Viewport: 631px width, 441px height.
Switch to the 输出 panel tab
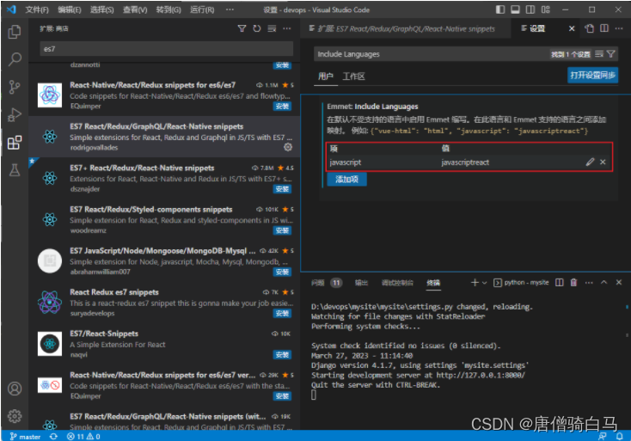pos(361,283)
